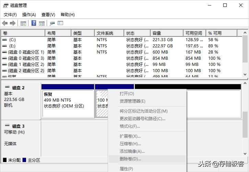Click the 58 % available cell
249x172 pixels.
[x=213, y=40]
